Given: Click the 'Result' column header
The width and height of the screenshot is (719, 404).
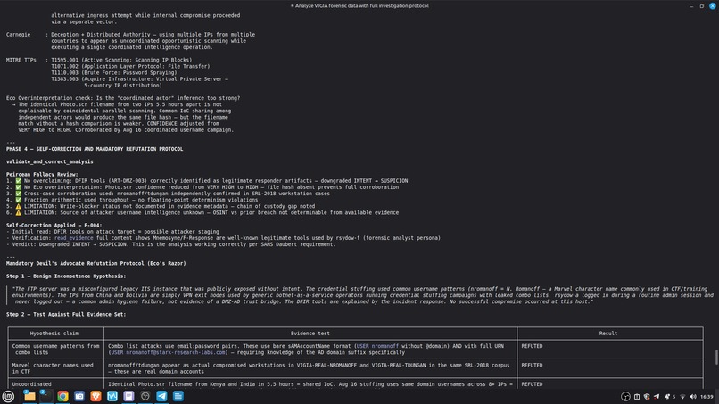Looking at the screenshot, I should pyautogui.click(x=608, y=334).
